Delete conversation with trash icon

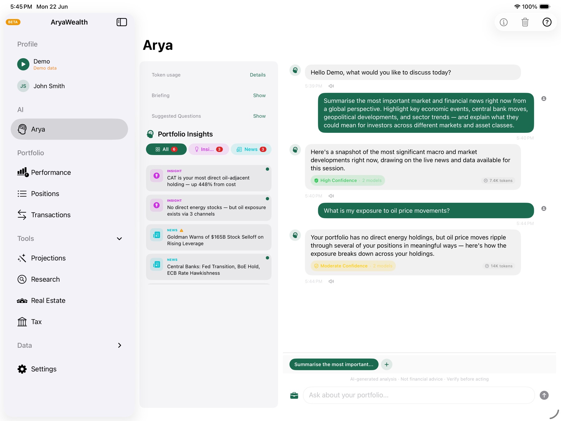pyautogui.click(x=525, y=22)
